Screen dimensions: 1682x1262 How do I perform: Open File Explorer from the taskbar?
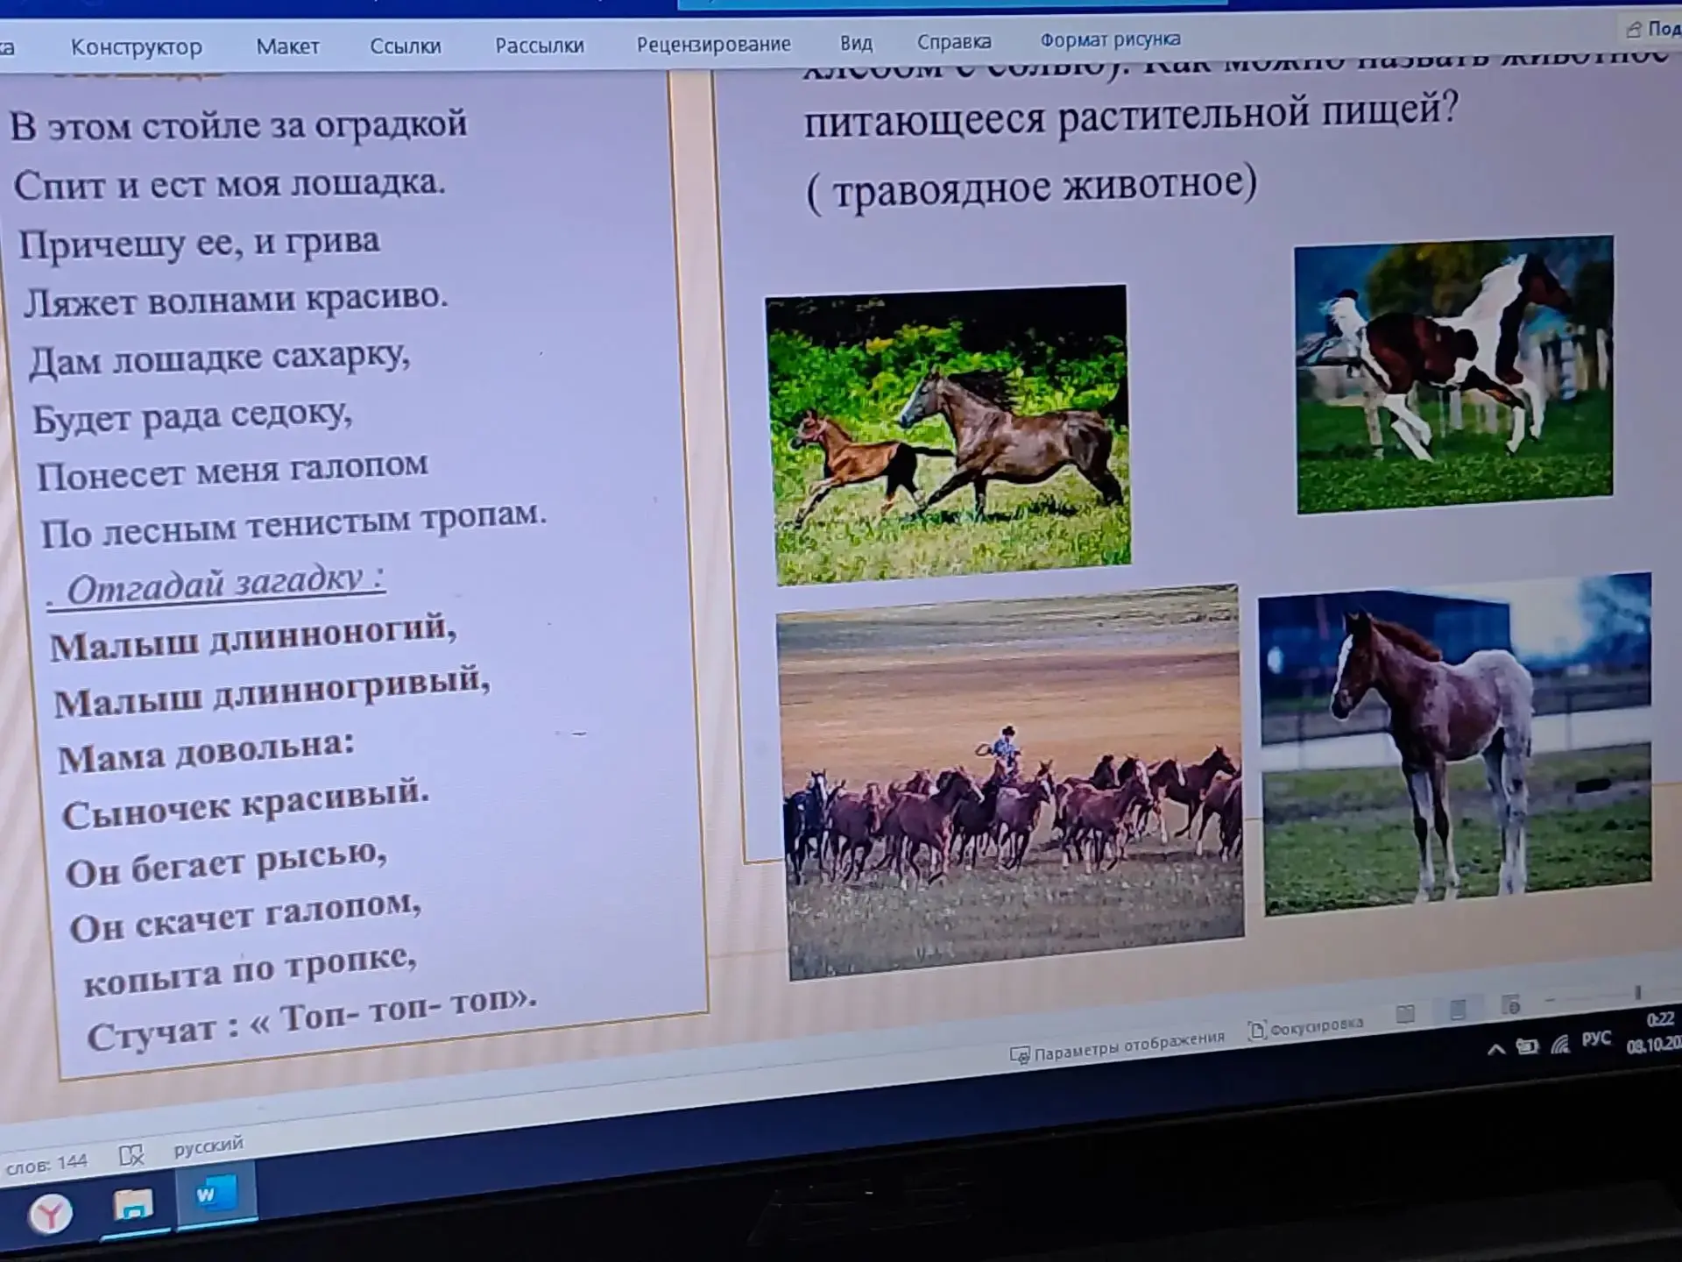pos(133,1206)
